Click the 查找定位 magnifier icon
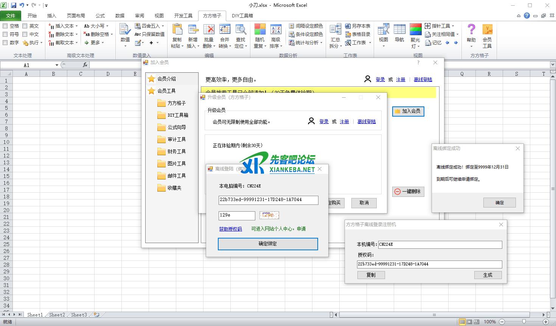 [x=241, y=30]
